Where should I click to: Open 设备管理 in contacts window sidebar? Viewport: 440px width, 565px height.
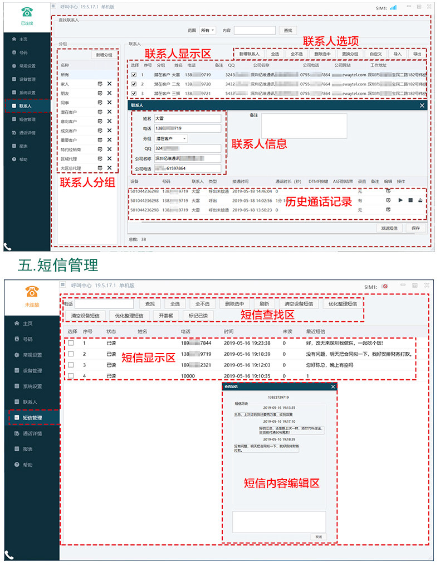tap(27, 79)
